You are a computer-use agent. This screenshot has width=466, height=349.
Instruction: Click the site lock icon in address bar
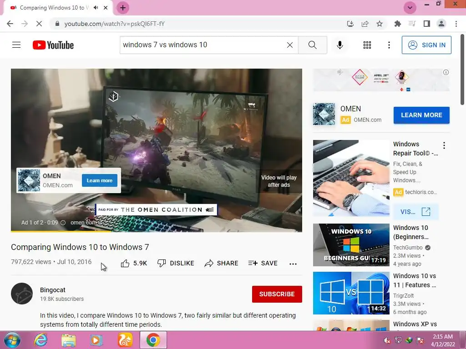tap(57, 24)
